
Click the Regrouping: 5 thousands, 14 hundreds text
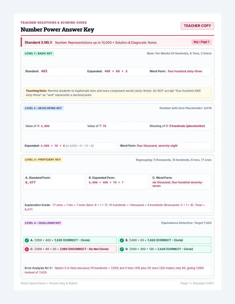pos(174,160)
